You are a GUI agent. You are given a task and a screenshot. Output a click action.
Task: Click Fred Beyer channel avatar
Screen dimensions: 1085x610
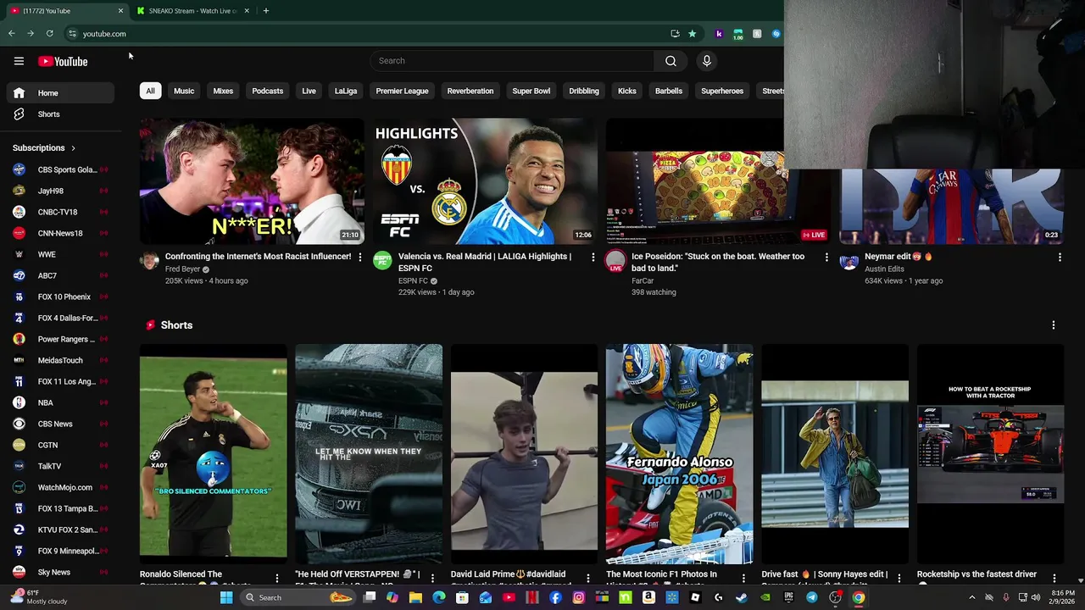pyautogui.click(x=149, y=261)
